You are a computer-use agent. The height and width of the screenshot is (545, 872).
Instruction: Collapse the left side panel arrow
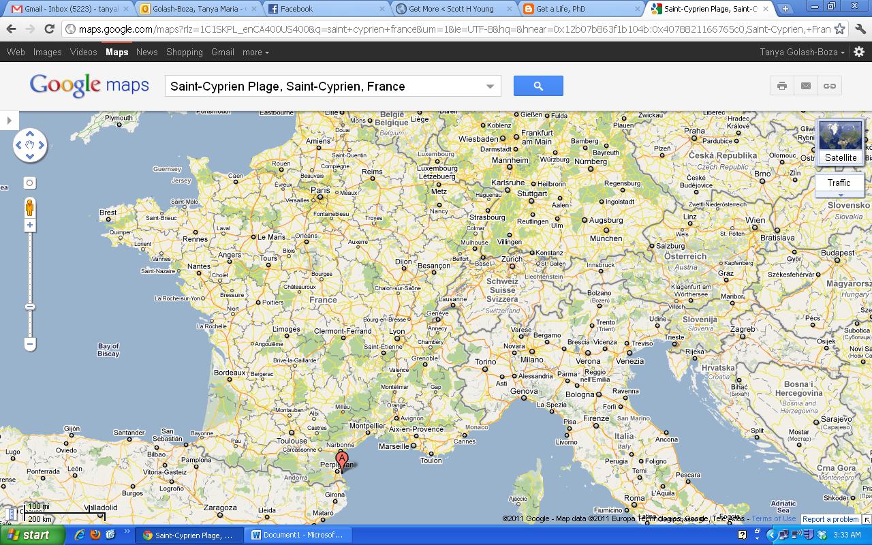[9, 121]
